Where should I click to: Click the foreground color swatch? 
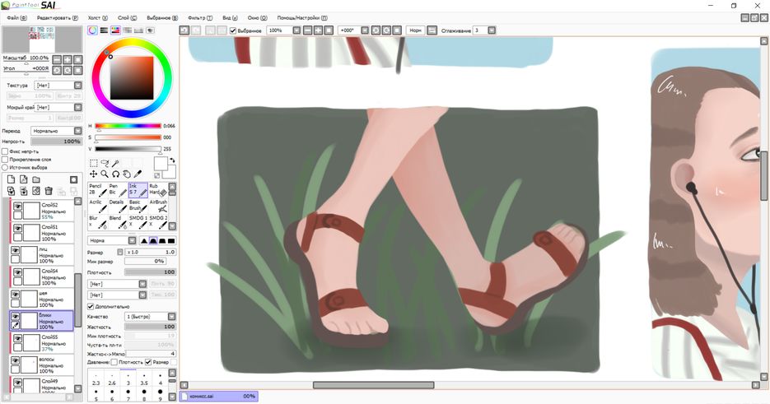point(161,164)
